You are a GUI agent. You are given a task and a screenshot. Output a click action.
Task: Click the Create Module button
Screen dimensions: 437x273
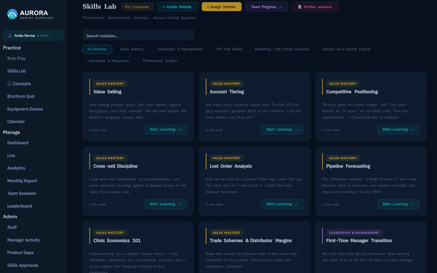pos(177,7)
